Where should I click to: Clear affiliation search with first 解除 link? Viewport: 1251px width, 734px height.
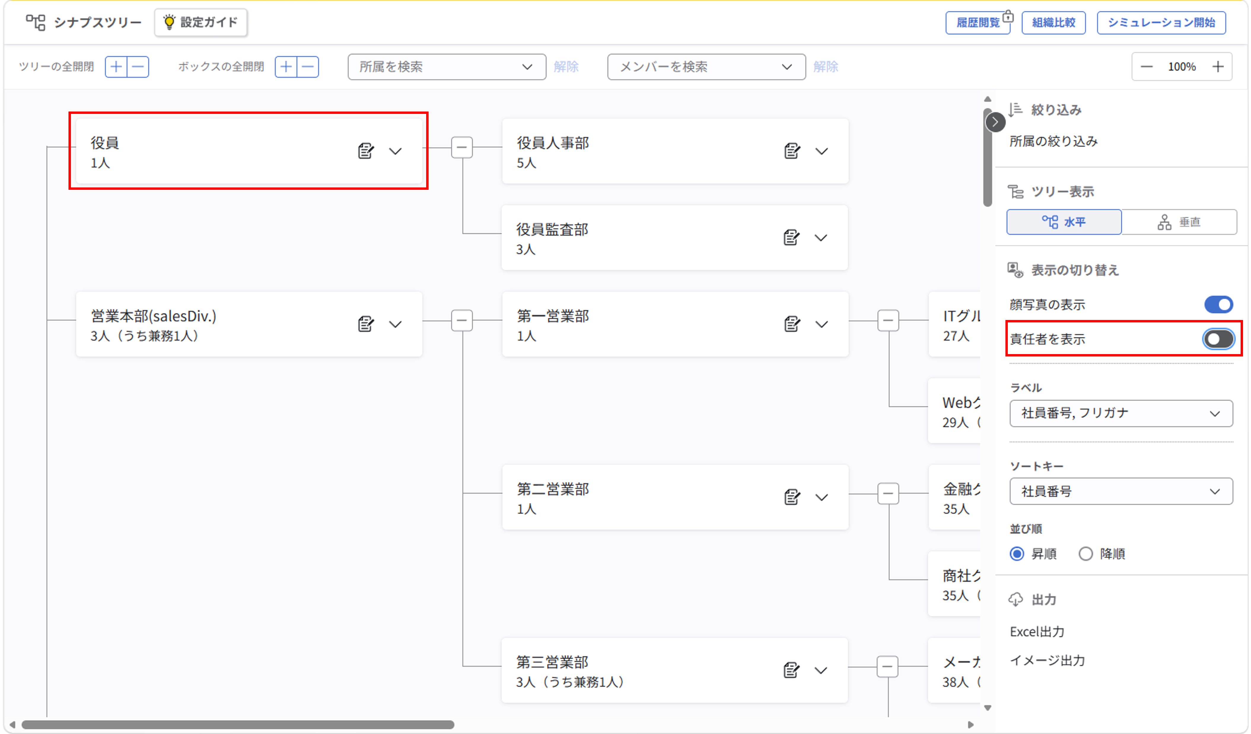point(566,66)
